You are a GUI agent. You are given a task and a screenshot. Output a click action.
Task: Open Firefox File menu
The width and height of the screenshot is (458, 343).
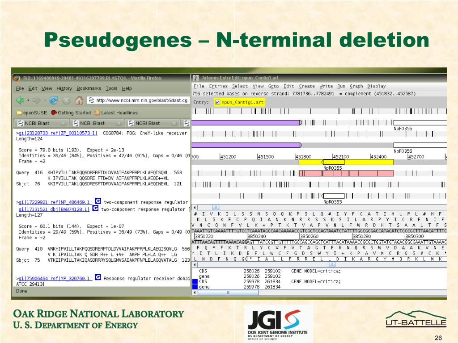pos(20,88)
